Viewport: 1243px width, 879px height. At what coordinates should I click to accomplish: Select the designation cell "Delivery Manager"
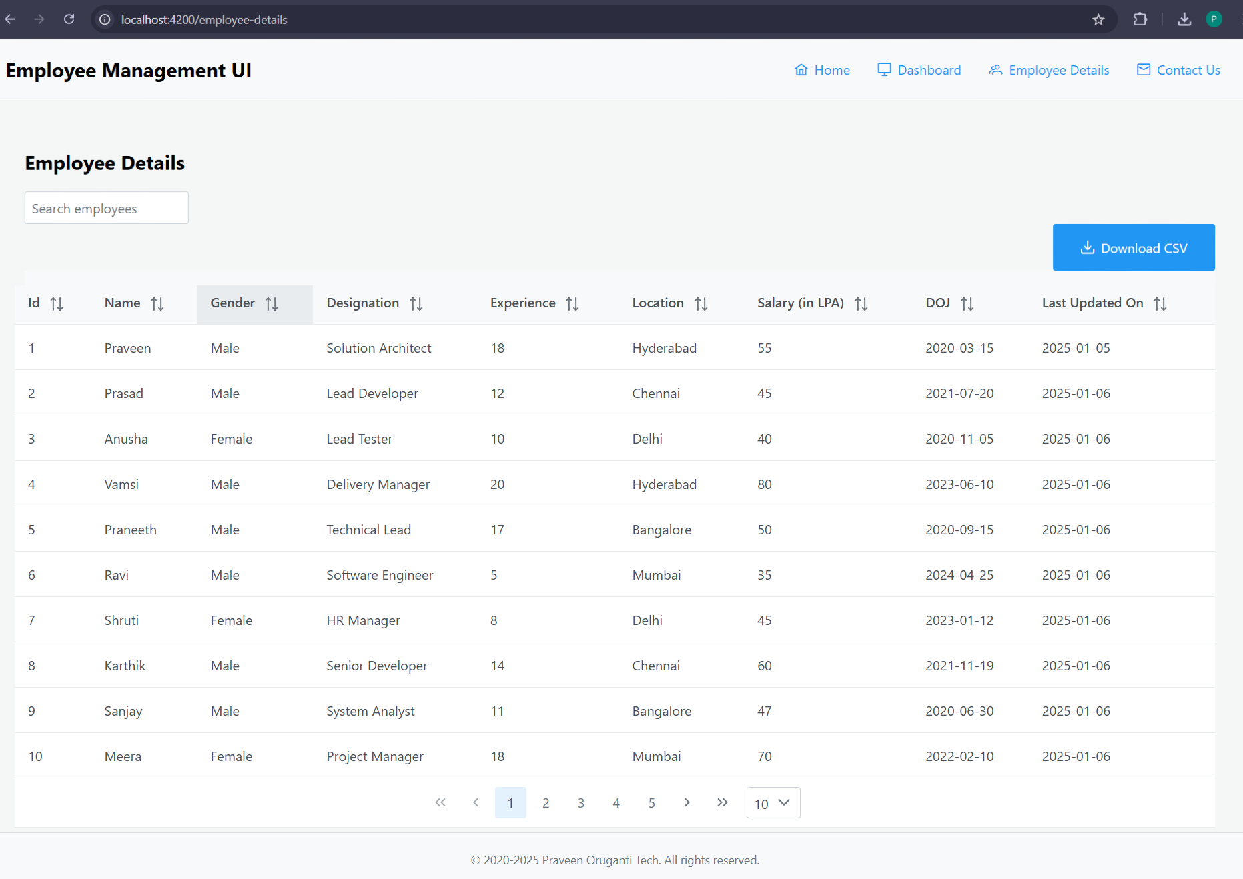378,485
